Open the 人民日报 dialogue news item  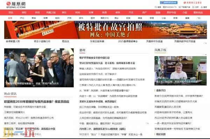[103, 118]
